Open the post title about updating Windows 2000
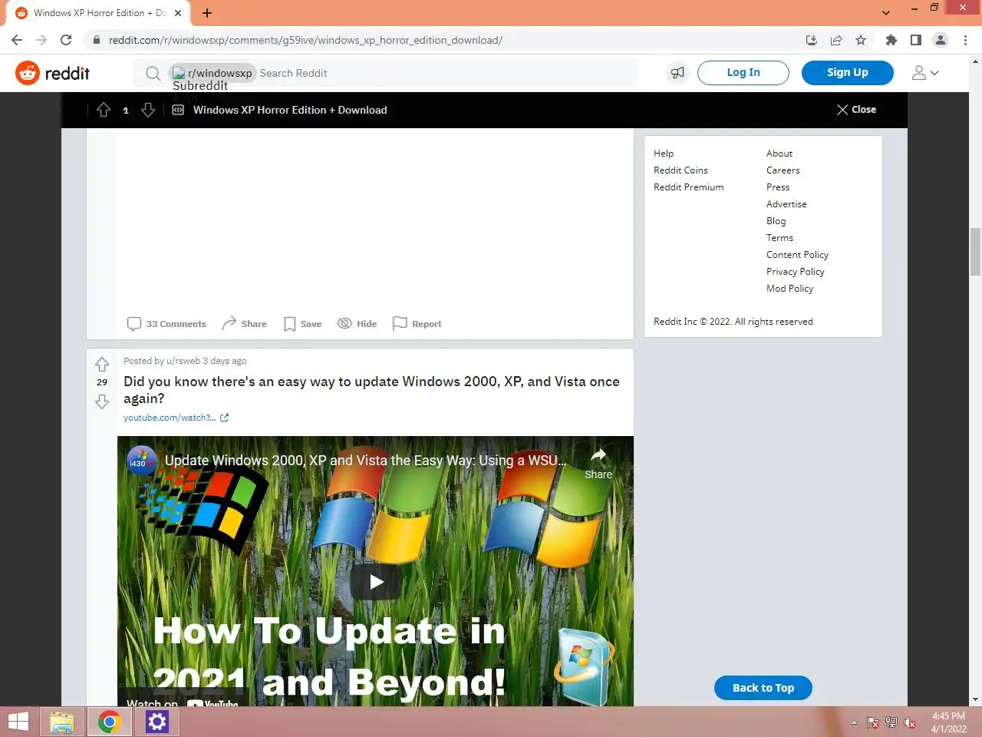This screenshot has width=982, height=737. coord(371,390)
